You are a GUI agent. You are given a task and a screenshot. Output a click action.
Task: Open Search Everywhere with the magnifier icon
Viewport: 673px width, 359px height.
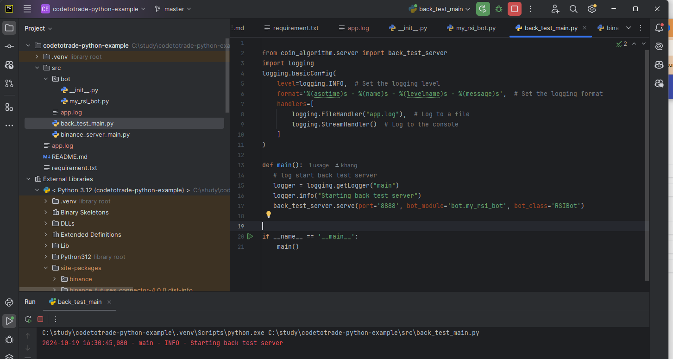point(573,9)
